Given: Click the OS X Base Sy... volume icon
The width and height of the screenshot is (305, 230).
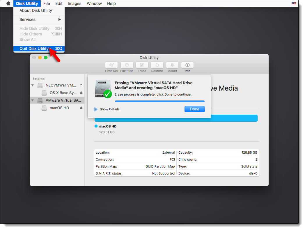Looking at the screenshot, I should tap(44, 93).
